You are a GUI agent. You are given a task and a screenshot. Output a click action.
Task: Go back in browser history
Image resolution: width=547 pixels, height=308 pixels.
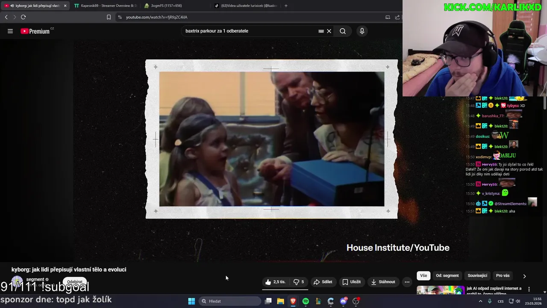pyautogui.click(x=6, y=17)
